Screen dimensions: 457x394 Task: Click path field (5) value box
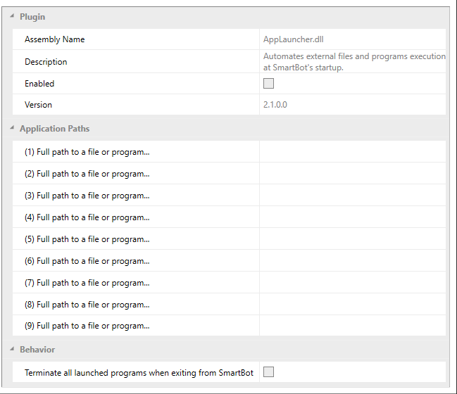pyautogui.click(x=353, y=239)
